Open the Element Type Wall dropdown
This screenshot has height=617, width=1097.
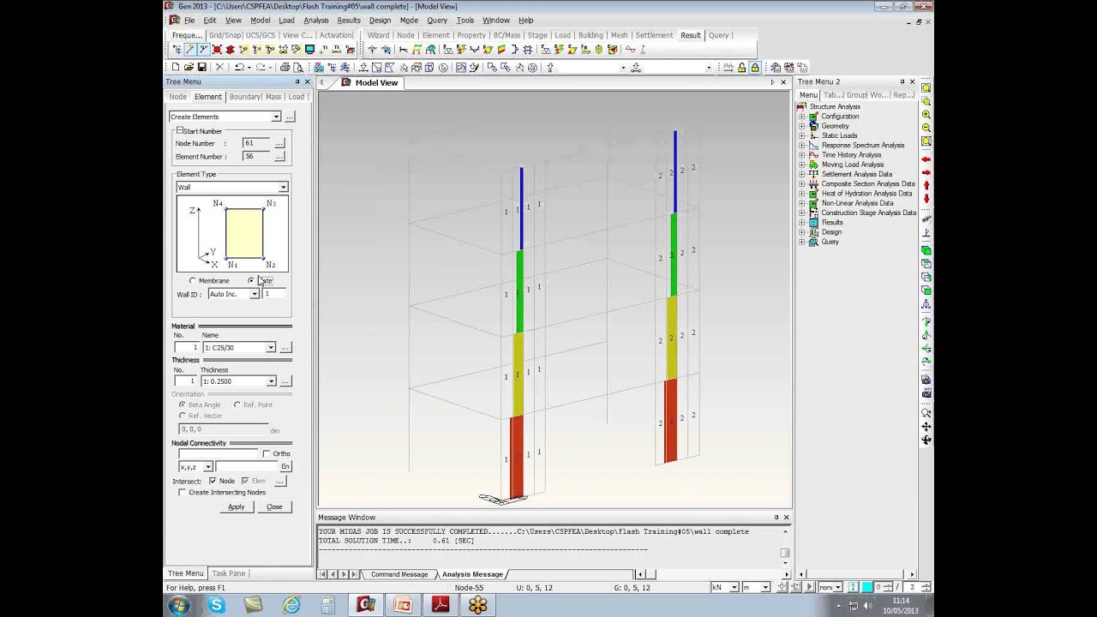point(283,187)
